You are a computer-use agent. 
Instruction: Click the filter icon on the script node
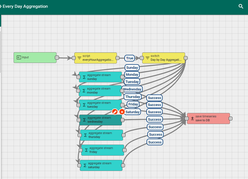tap(79, 58)
